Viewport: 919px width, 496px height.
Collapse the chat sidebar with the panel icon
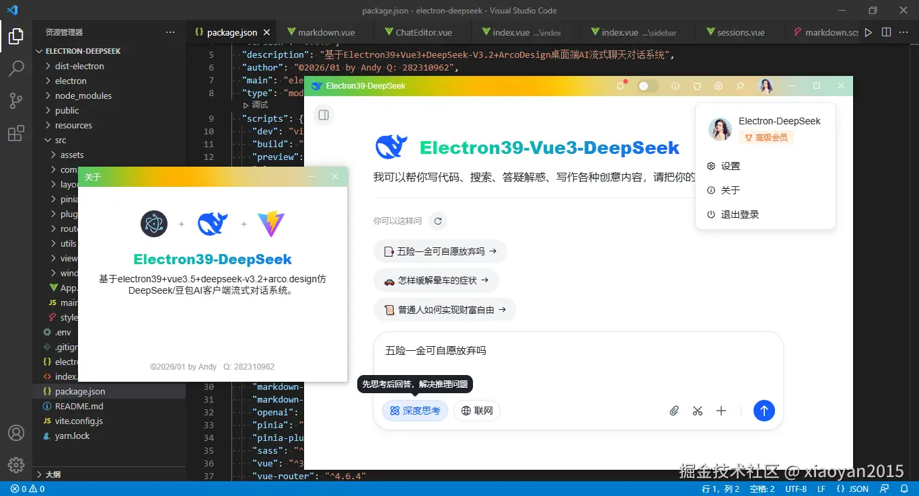(324, 115)
